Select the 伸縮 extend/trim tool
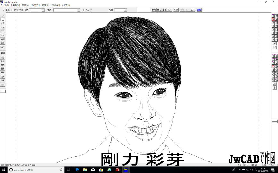The width and height of the screenshot is (278, 173). click(3, 65)
